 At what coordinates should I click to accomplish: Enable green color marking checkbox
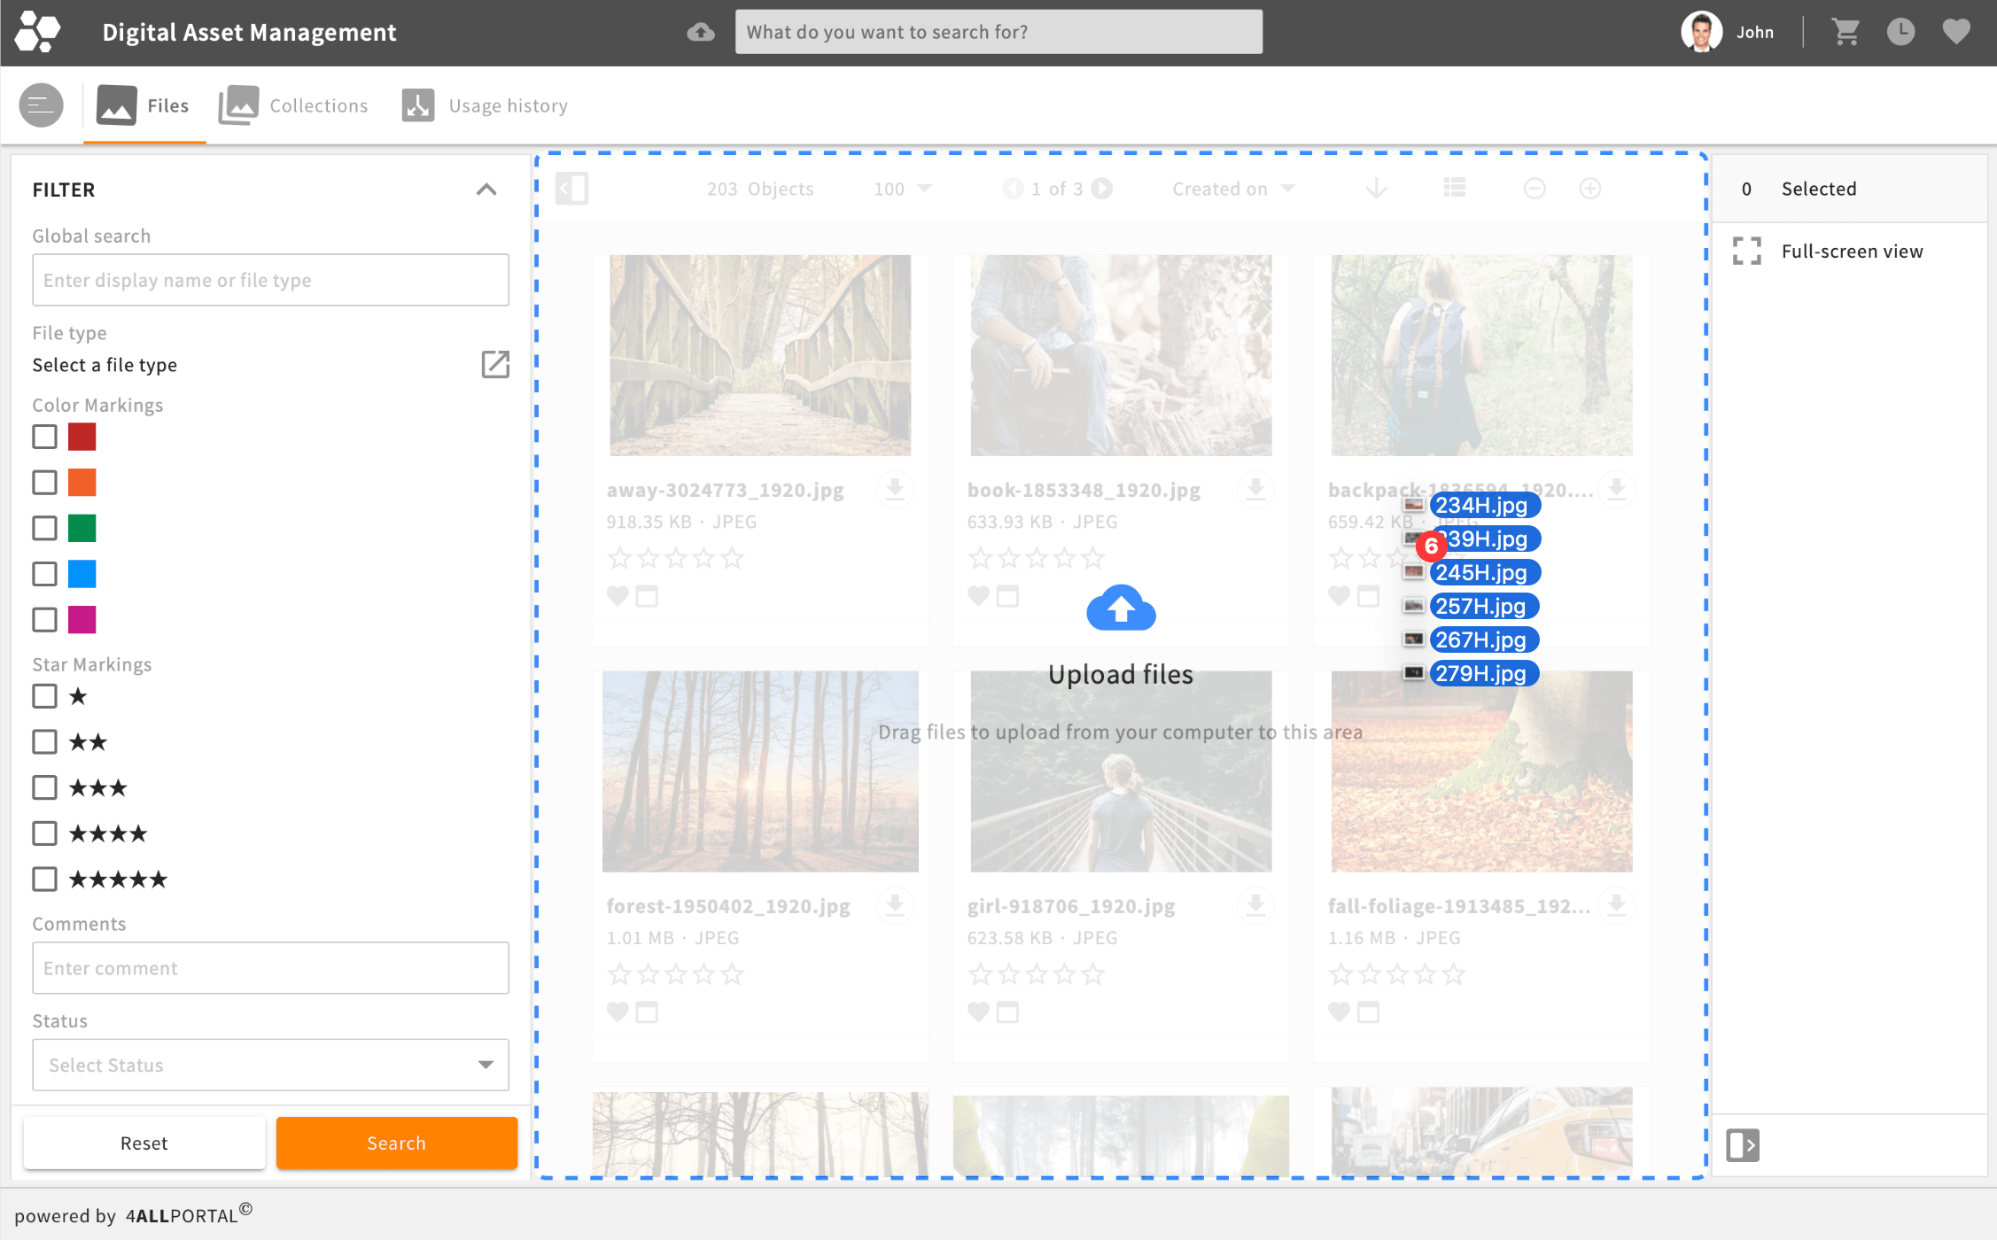tap(44, 529)
